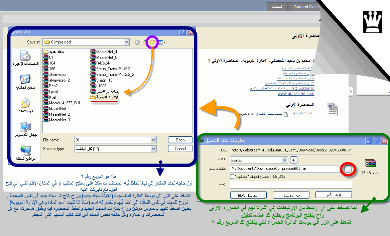Select the hjsplit archive file
This screenshot has height=236, width=390.
click(x=51, y=92)
